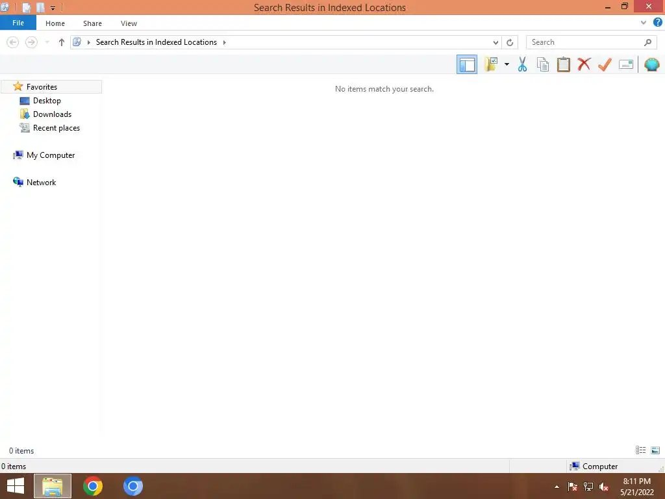The height and width of the screenshot is (499, 665).
Task: Select Favorites in the navigation pane
Action: point(51,86)
